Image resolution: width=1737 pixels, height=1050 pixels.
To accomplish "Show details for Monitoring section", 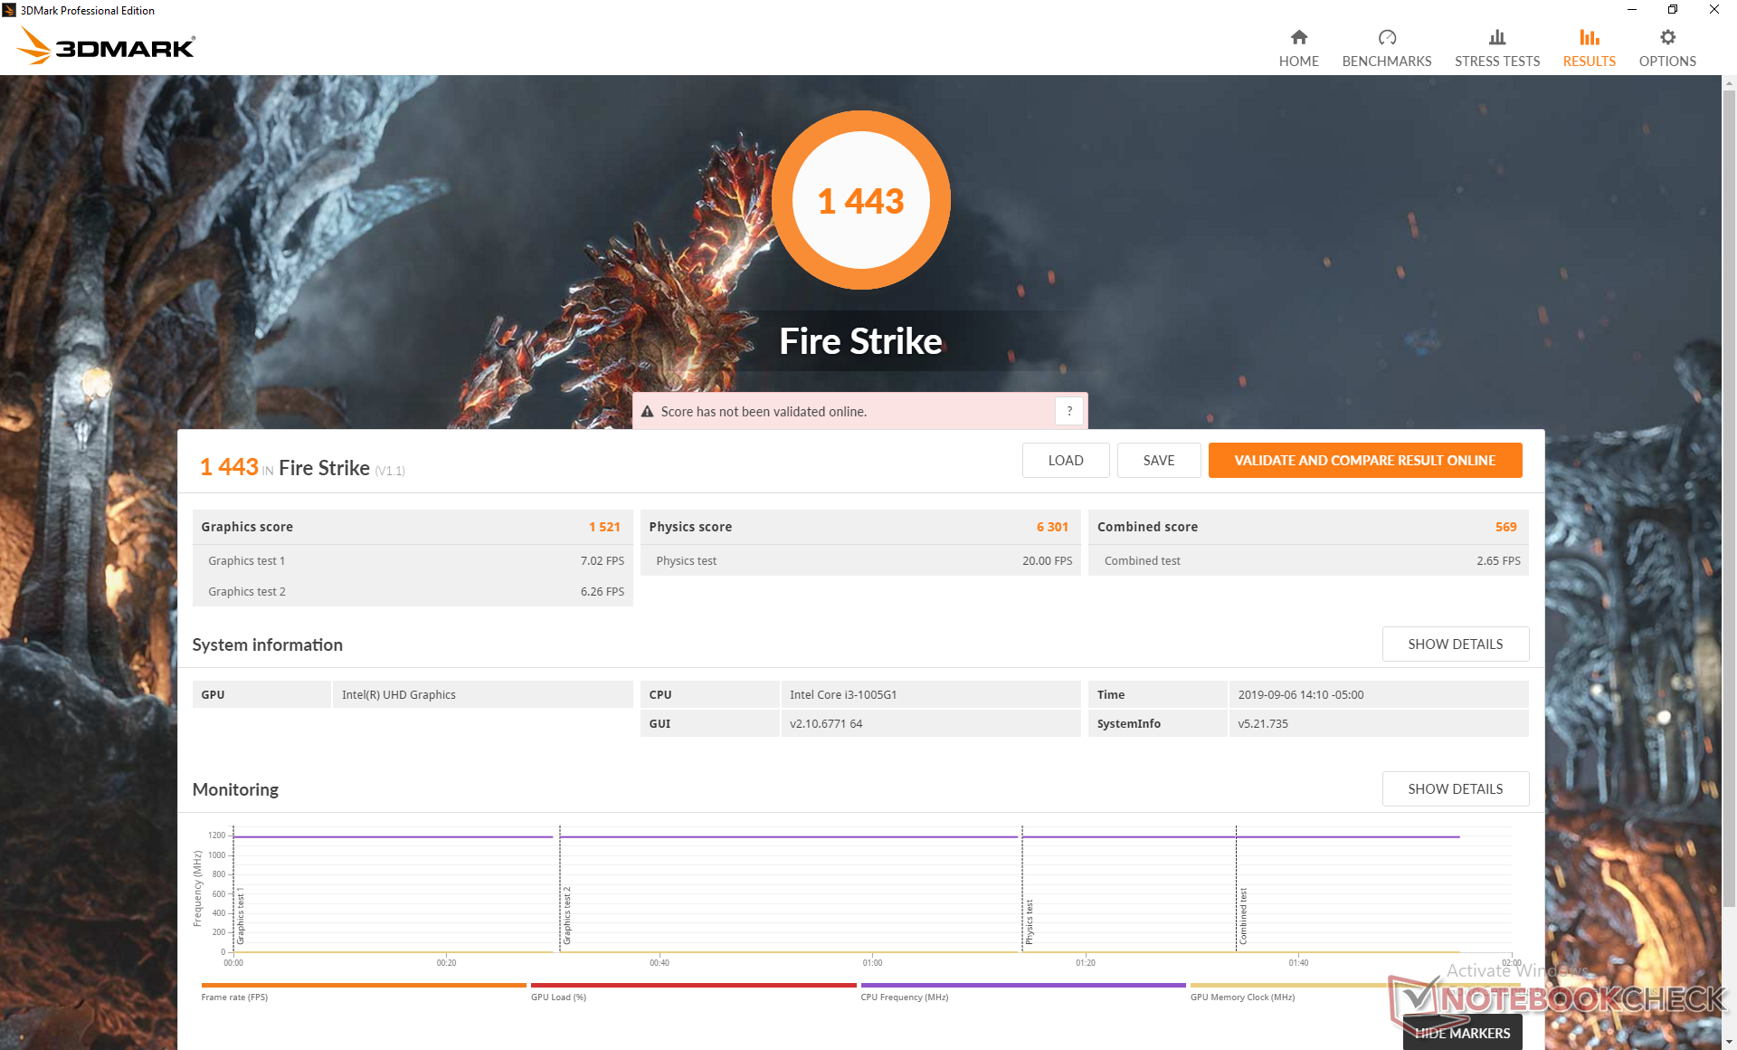I will click(x=1455, y=788).
